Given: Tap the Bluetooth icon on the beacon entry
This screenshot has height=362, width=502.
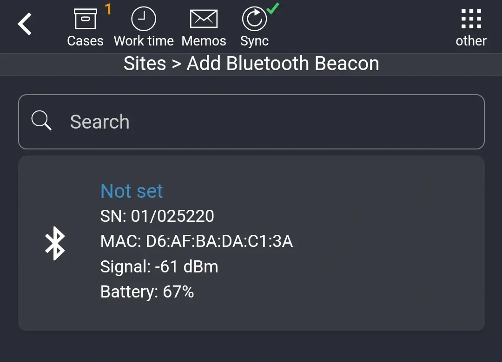Looking at the screenshot, I should click(x=55, y=242).
